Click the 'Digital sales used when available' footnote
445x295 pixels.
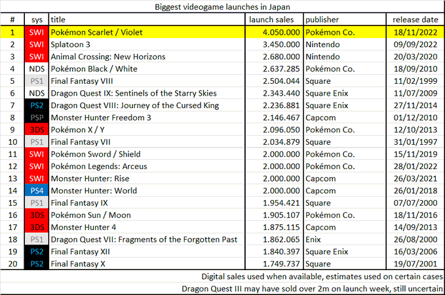(x=322, y=277)
